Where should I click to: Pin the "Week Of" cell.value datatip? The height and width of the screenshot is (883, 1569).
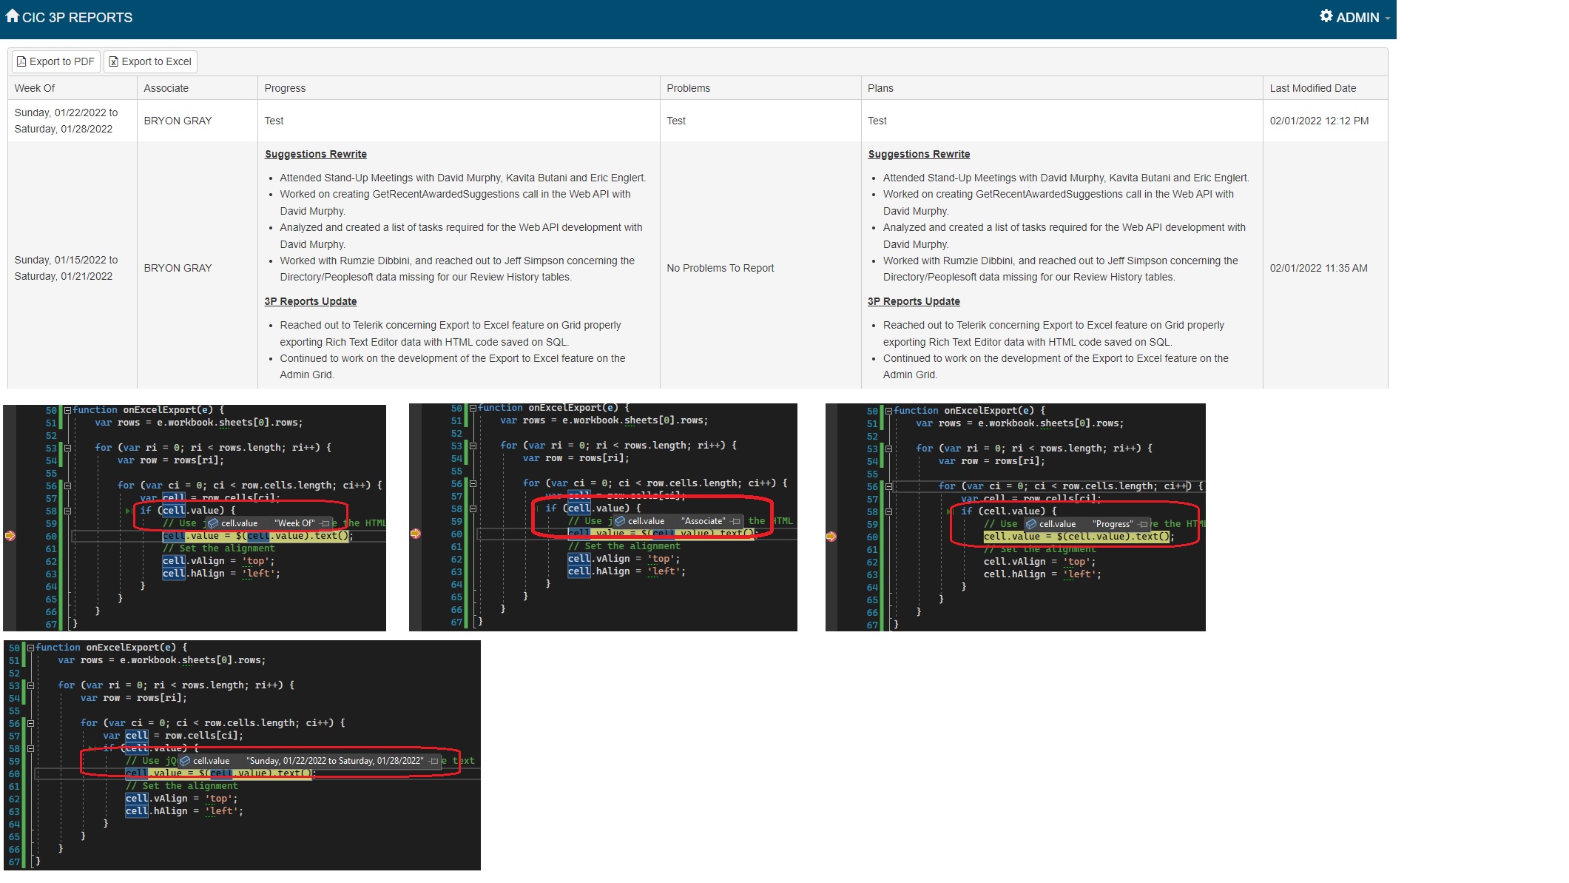(x=325, y=523)
